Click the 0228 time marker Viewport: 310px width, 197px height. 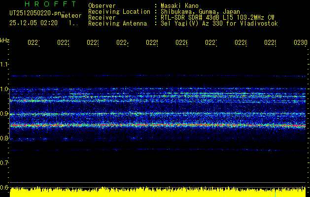(241, 43)
